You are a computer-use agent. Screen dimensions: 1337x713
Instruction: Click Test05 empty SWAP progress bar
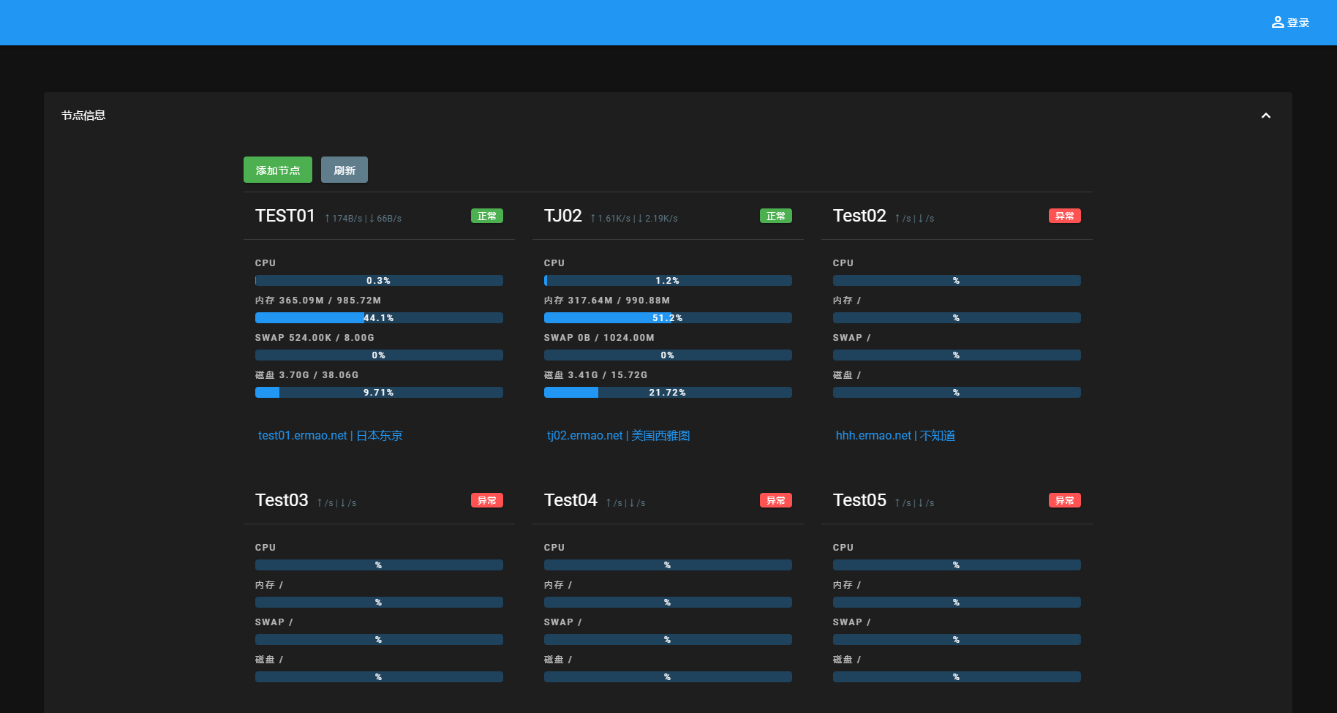coord(957,639)
